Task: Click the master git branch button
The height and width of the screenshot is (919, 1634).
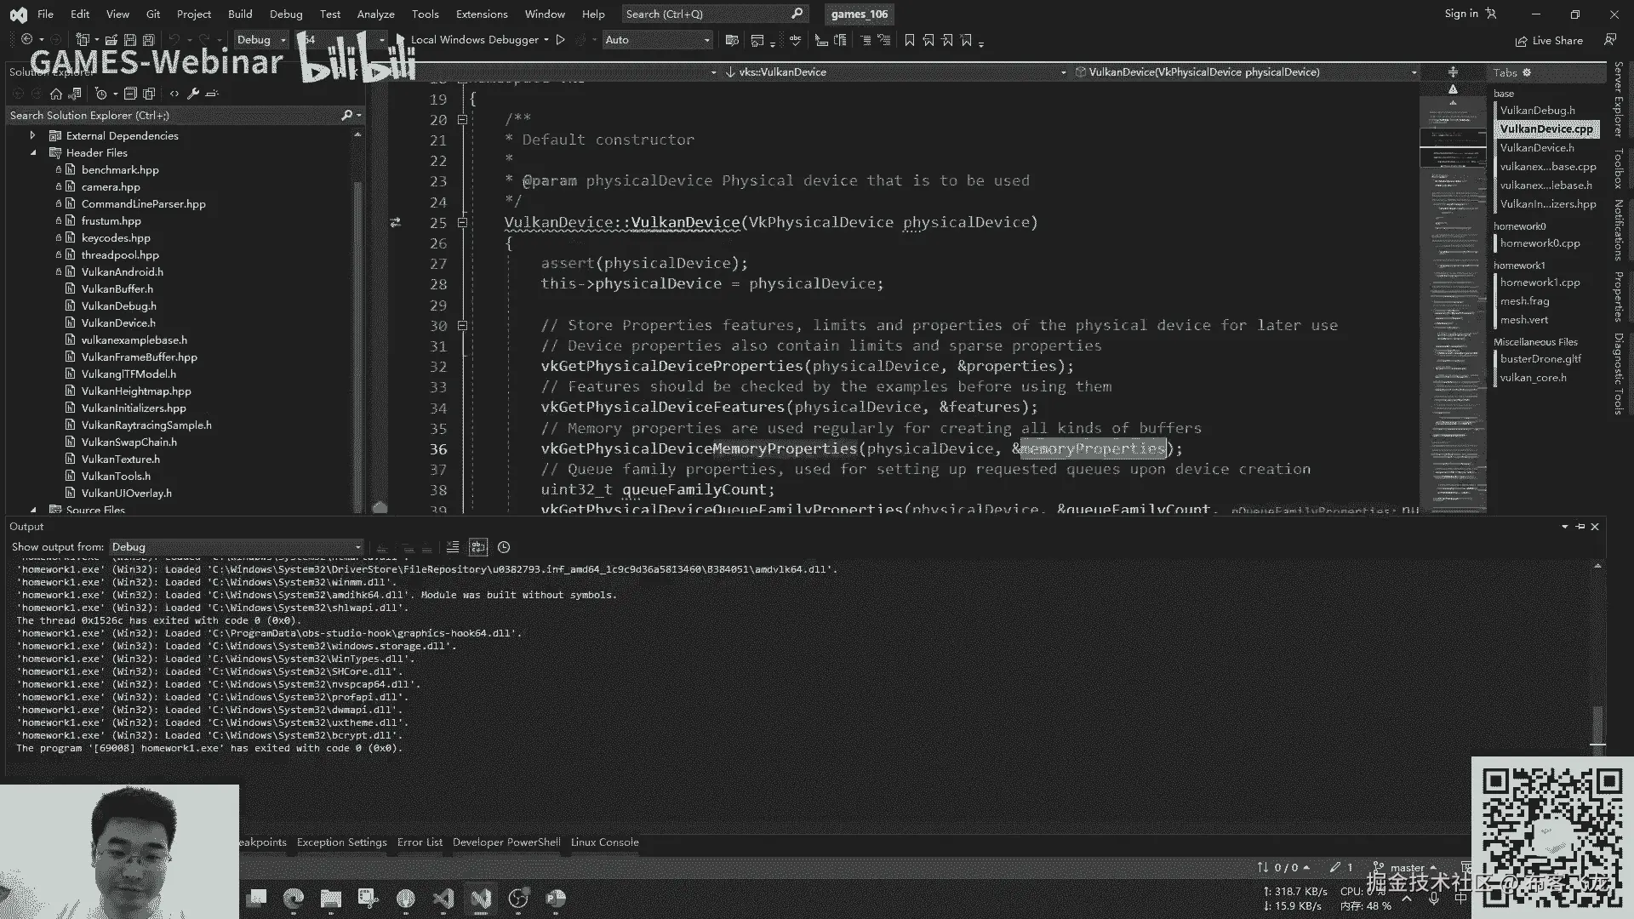Action: [1406, 868]
